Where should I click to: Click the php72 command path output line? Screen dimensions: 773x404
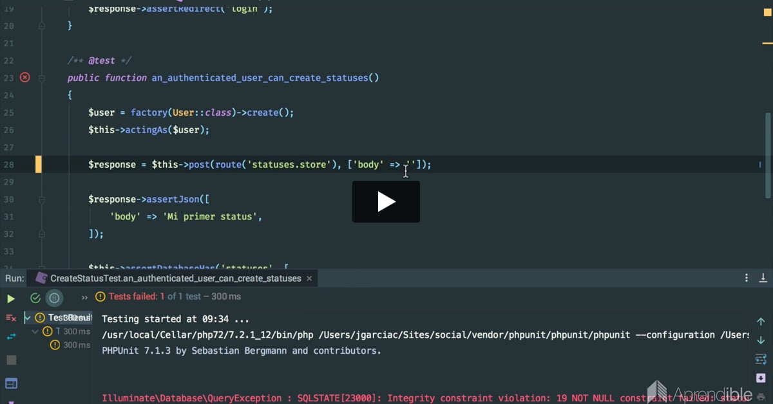(x=426, y=335)
